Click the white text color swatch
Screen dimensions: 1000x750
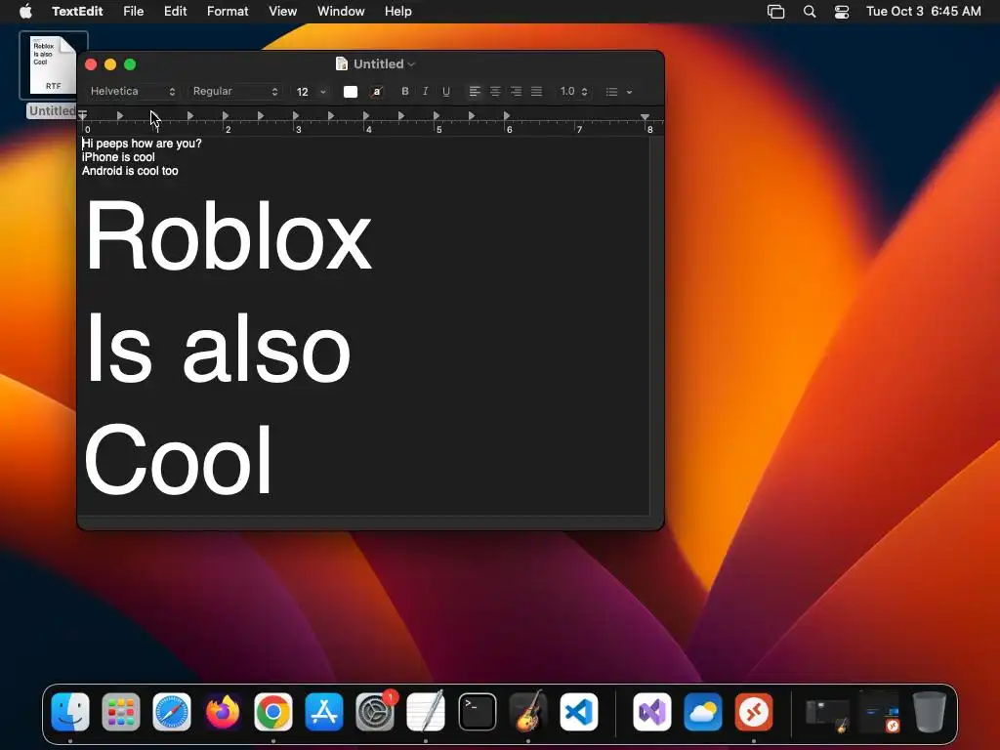point(351,92)
